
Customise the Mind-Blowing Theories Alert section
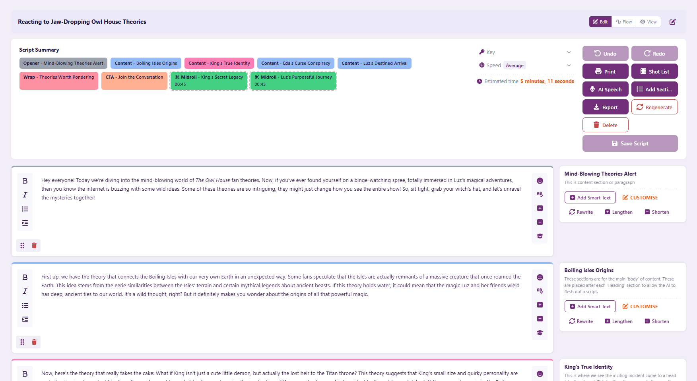coord(640,197)
